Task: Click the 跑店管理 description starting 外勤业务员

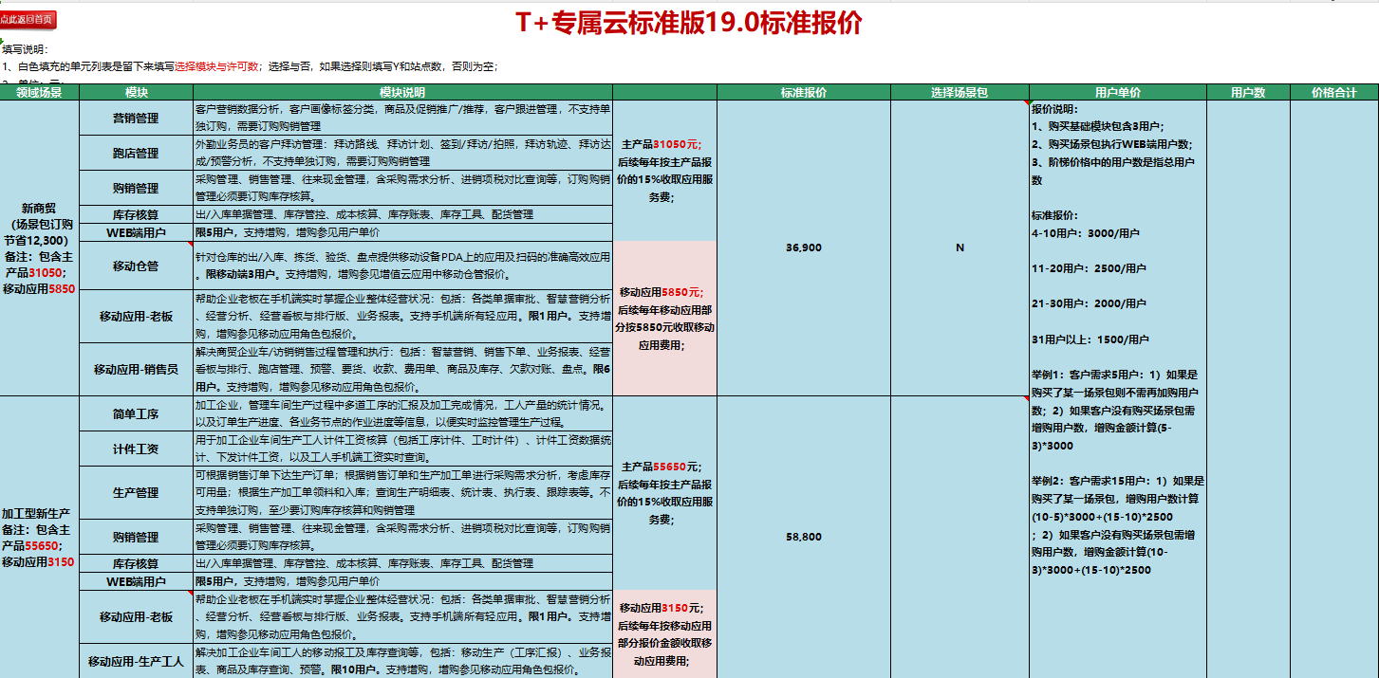Action: 403,153
